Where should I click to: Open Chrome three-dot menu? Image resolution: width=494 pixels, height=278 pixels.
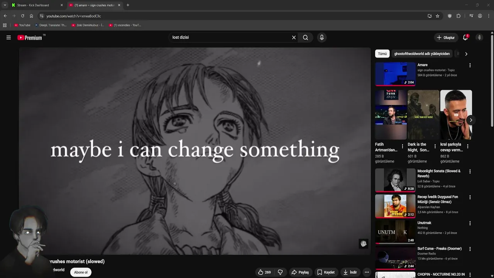489,16
